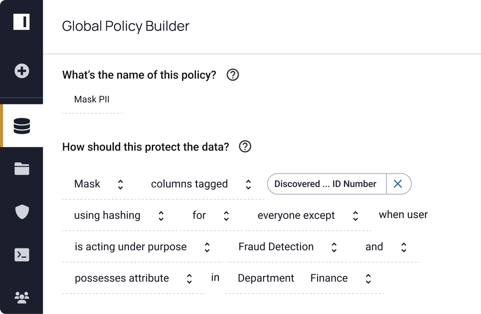Open the data sources database icon

pos(22,126)
